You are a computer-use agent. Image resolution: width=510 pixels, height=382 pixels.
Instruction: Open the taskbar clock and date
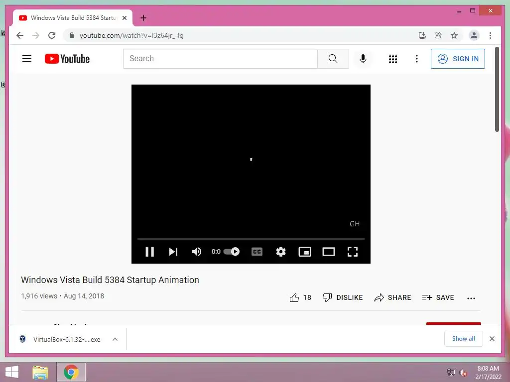(488, 373)
